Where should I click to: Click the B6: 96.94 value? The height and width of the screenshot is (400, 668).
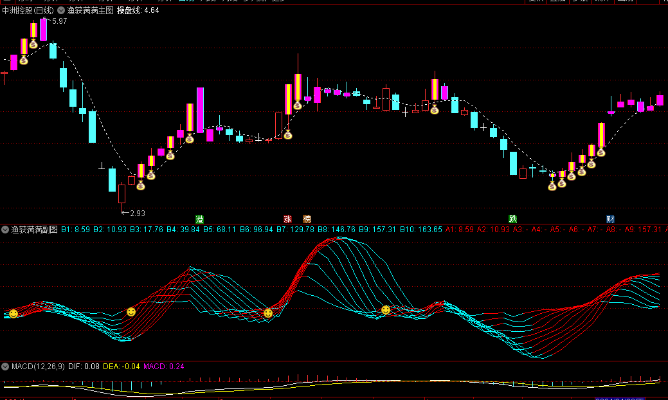tap(256, 230)
